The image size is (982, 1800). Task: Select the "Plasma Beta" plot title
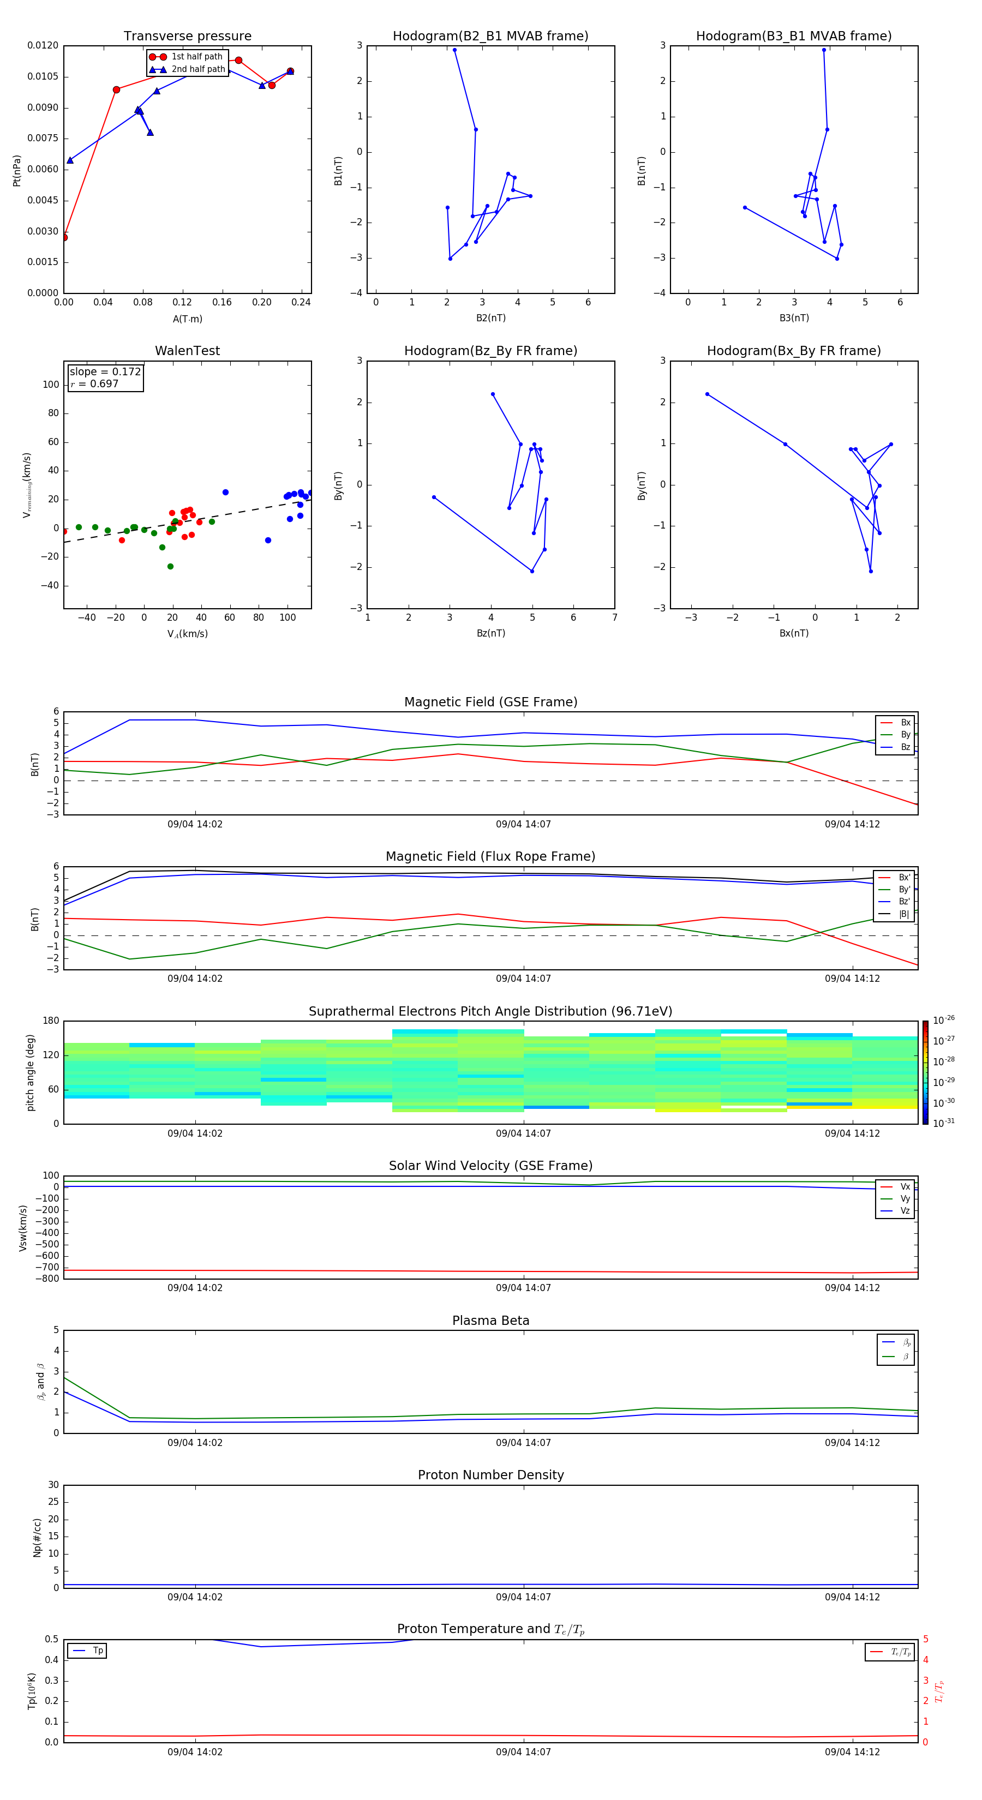coord(490,1321)
